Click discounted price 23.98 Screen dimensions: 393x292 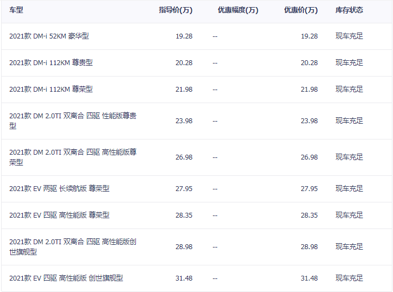pos(309,121)
